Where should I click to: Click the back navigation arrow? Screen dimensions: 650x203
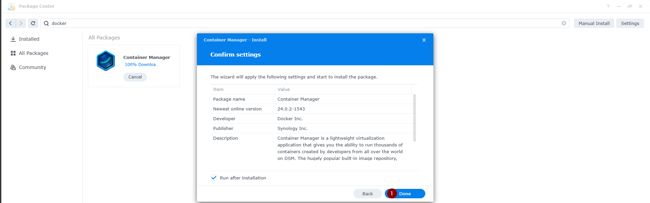coord(10,23)
